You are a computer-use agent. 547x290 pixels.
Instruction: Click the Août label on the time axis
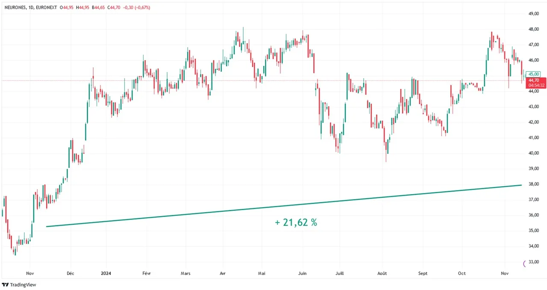(x=382, y=273)
